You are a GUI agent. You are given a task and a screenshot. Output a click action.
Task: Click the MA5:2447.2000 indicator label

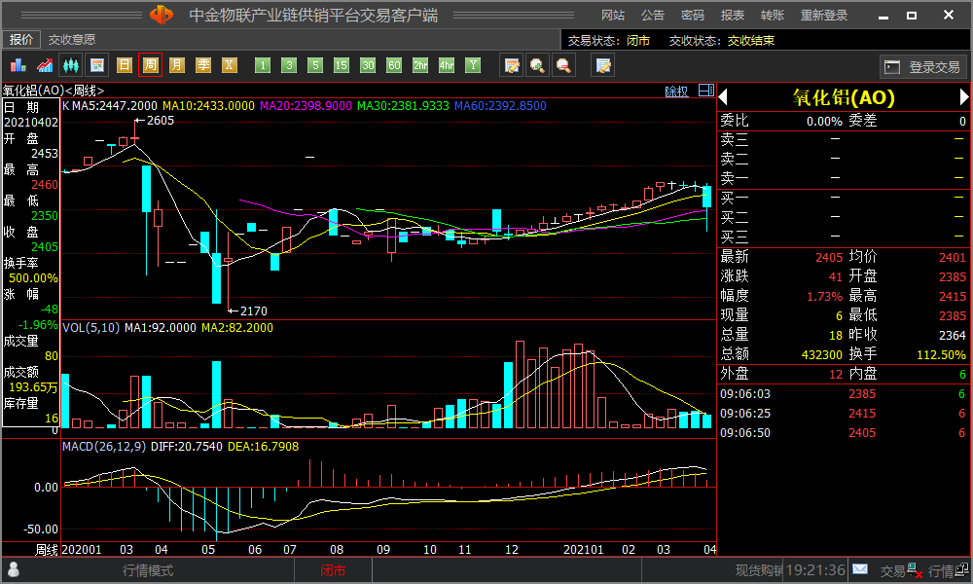click(x=114, y=106)
